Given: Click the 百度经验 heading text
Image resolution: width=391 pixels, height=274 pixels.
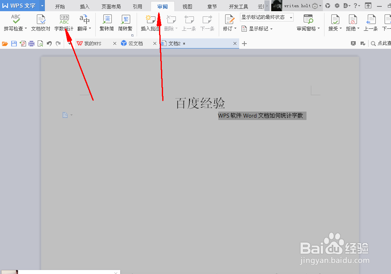Looking at the screenshot, I should coord(200,103).
